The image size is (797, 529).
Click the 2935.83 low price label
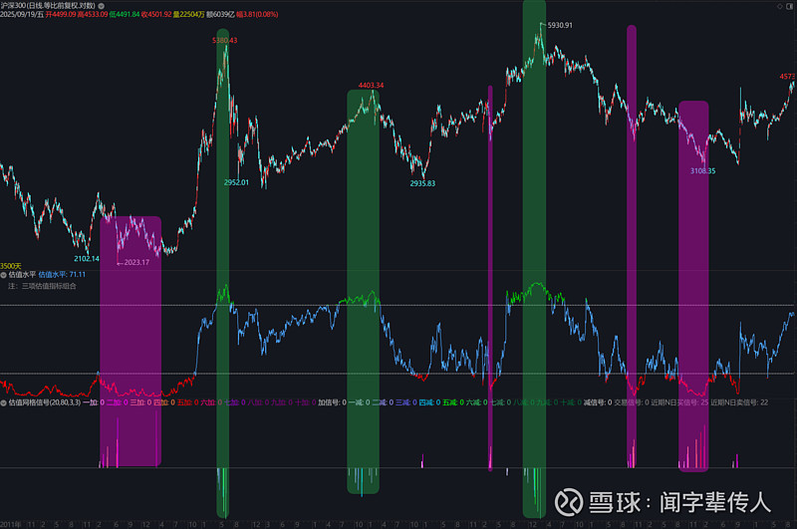tap(422, 184)
